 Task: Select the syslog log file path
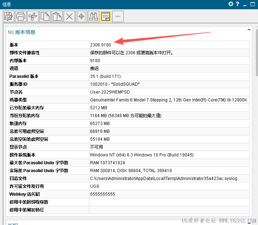164,179
